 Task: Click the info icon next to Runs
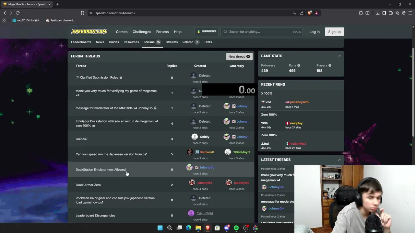(299, 65)
